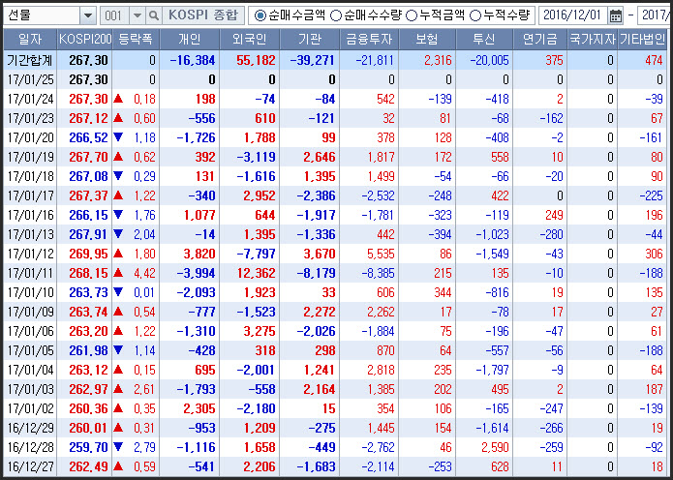Viewport: 673px width, 480px height.
Task: Click the 외국인 column header
Action: pos(250,40)
